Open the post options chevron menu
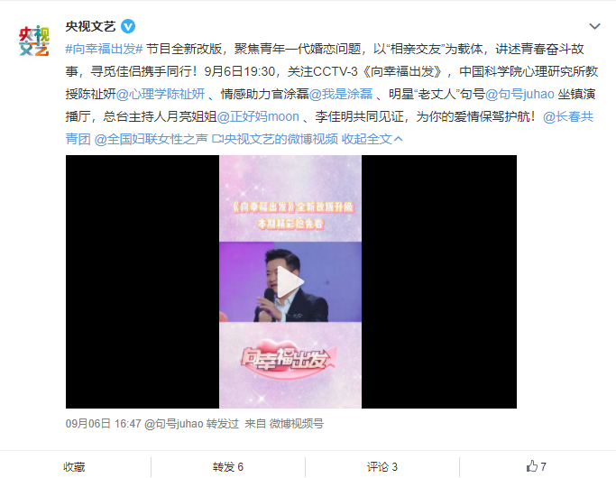The width and height of the screenshot is (616, 478). [594, 26]
